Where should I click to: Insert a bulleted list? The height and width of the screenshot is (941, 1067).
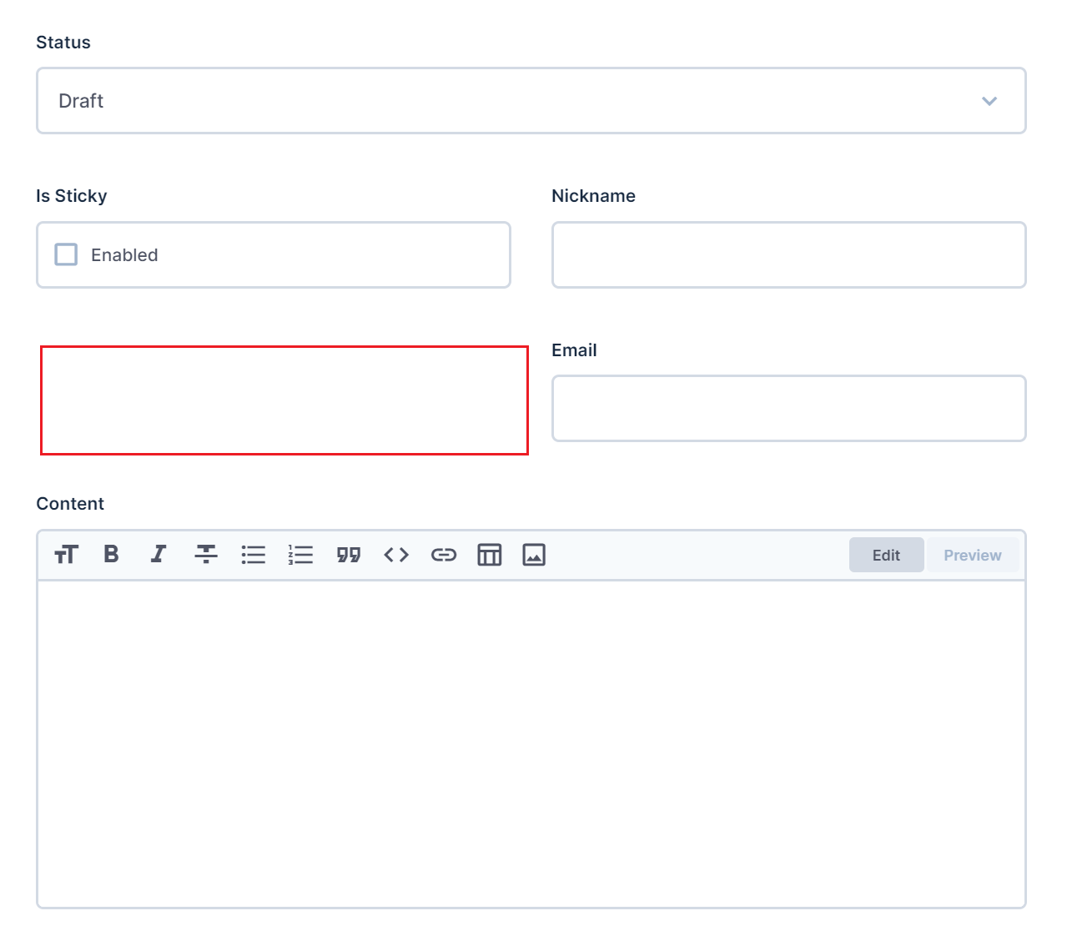[254, 555]
